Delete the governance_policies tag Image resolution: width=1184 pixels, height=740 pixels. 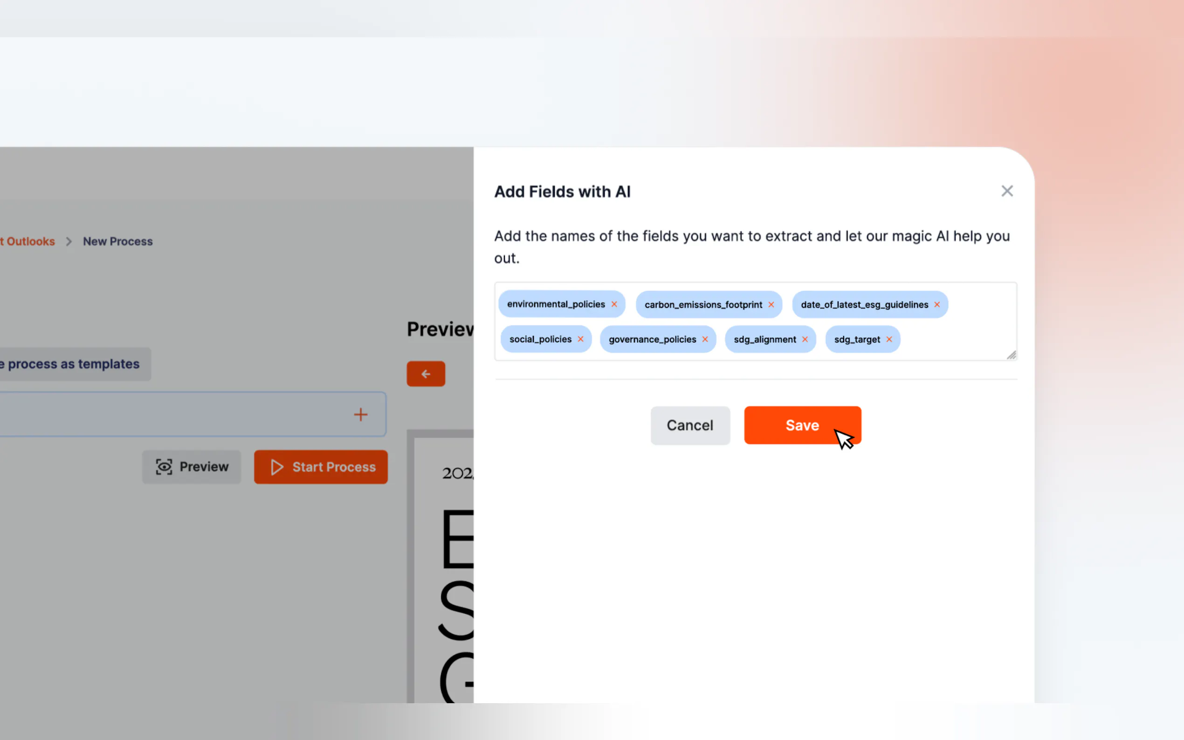pyautogui.click(x=705, y=339)
